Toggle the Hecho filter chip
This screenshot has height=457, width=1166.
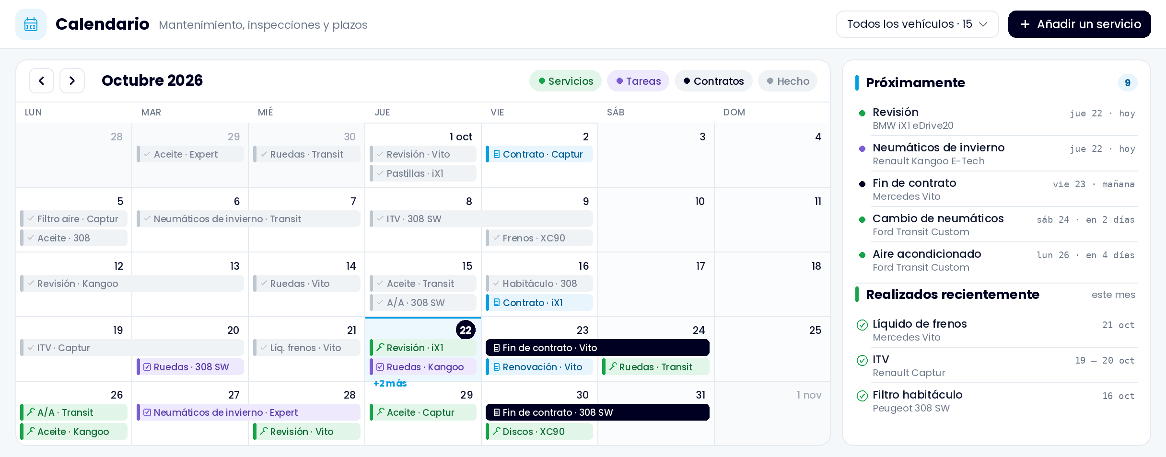[x=788, y=81]
